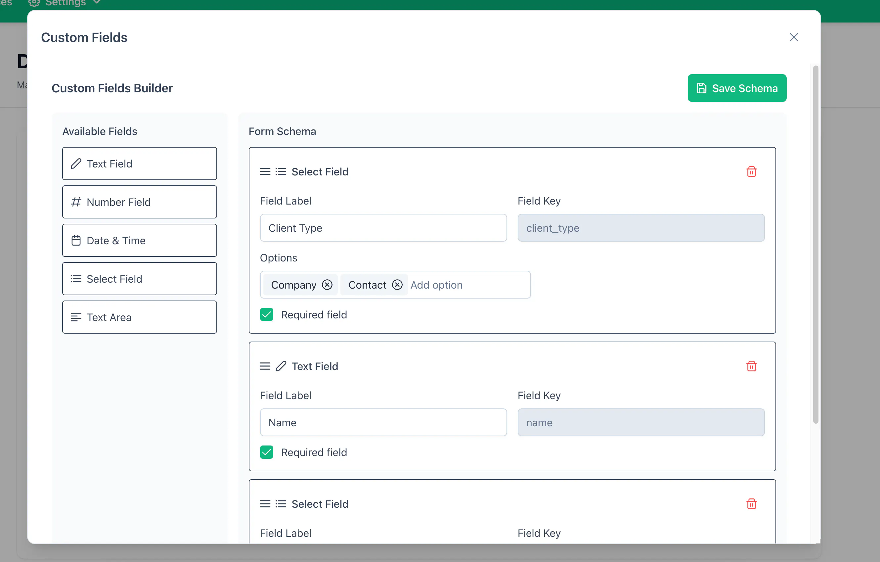880x562 pixels.
Task: Click the floppy disk icon on Save Schema
Action: tap(701, 88)
